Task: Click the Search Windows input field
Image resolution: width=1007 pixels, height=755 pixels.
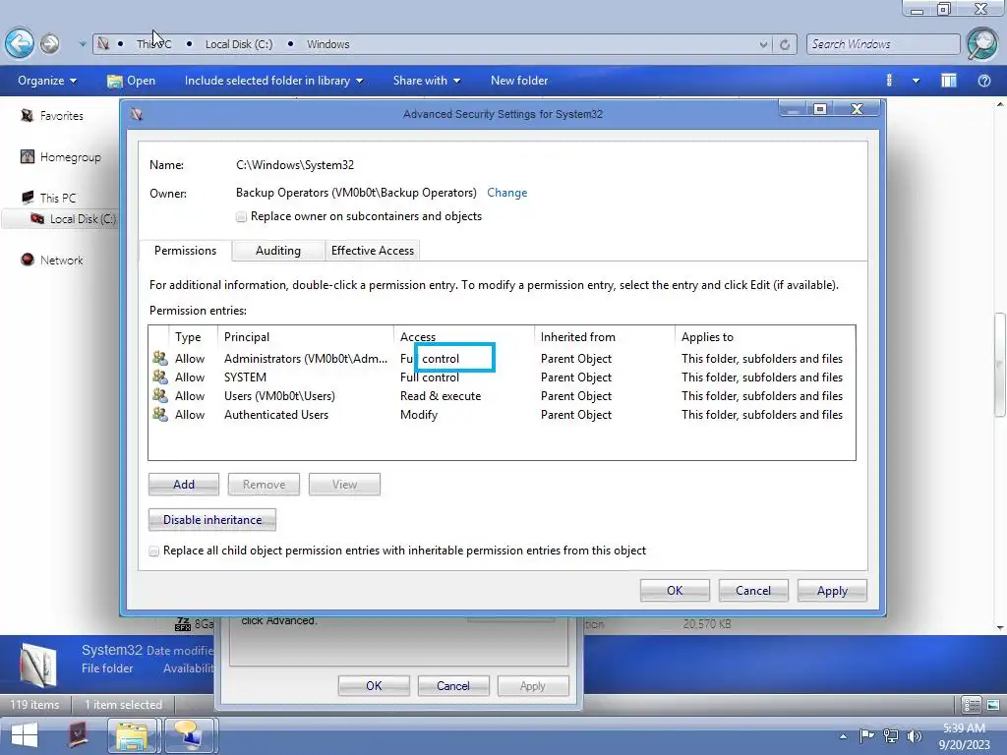Action: coord(882,43)
